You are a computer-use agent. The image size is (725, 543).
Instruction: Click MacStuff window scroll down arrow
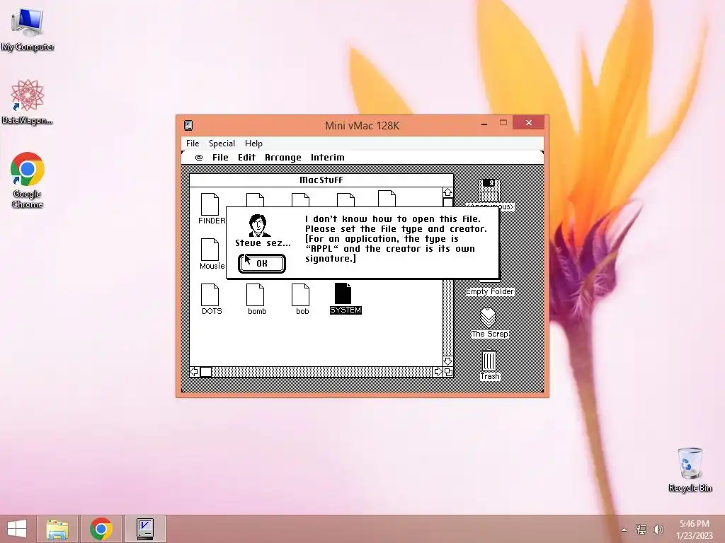pos(447,361)
